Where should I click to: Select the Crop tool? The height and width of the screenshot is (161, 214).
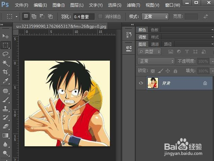pyautogui.click(x=5, y=72)
